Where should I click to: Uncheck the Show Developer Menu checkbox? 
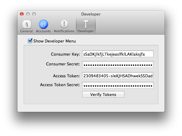[30, 41]
